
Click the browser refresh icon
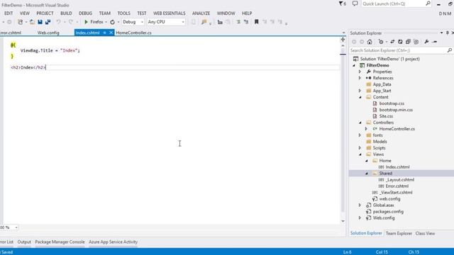112,22
